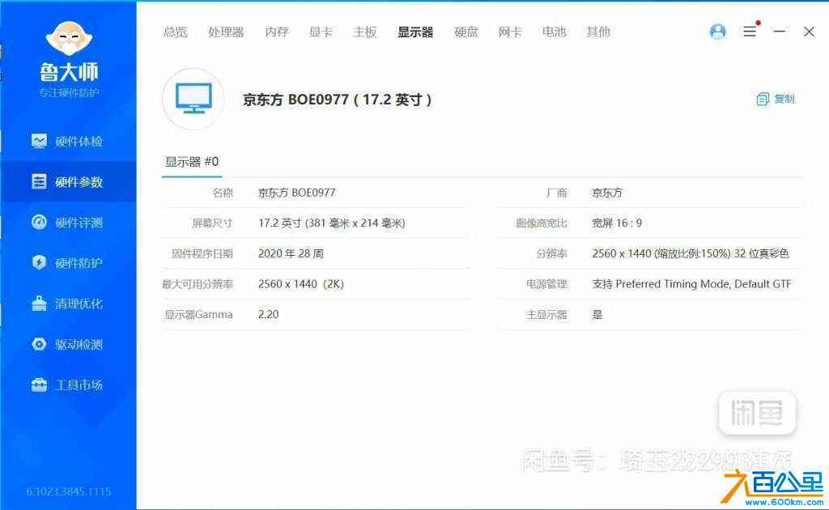View the 硬盘 tab
Viewport: 829px width, 510px height.
pos(466,32)
